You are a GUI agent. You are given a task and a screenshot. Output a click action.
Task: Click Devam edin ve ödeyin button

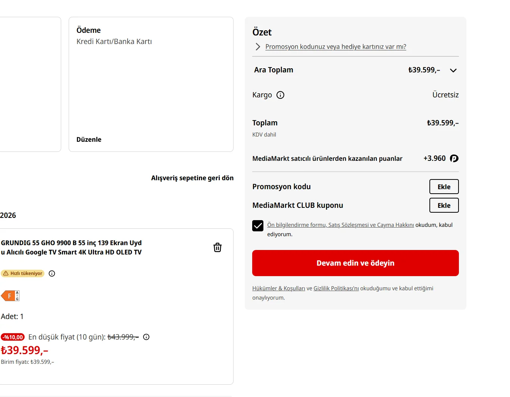356,263
